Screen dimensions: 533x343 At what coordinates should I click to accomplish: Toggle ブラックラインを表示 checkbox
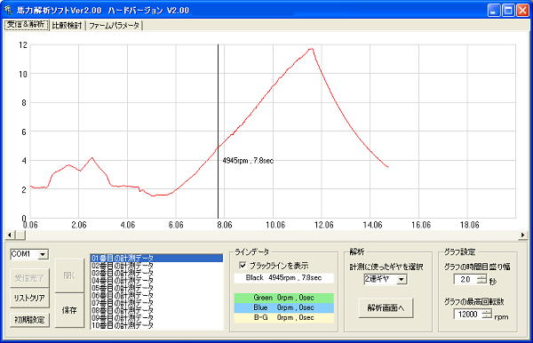coord(243,265)
